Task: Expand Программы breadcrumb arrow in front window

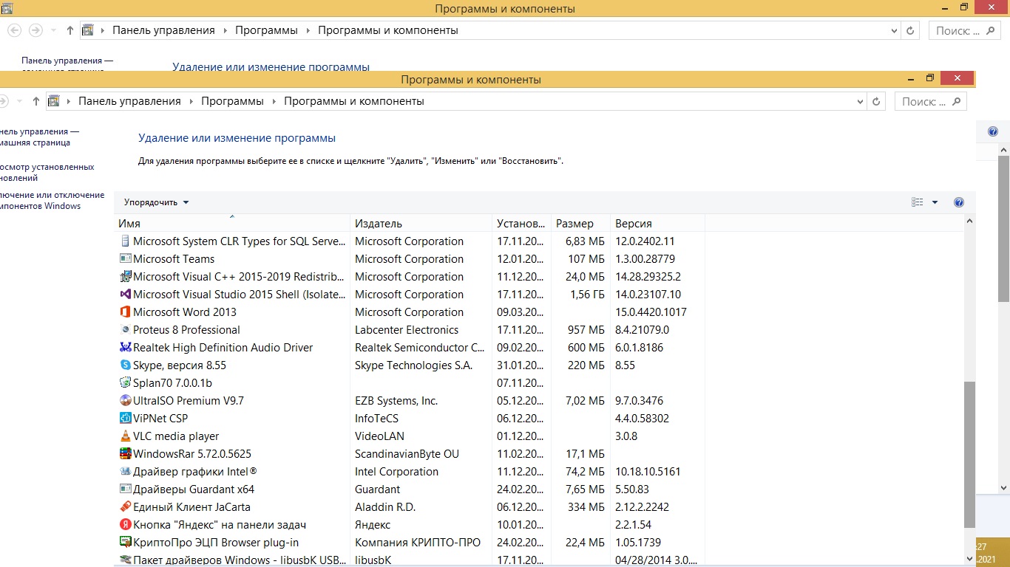Action: coord(274,101)
